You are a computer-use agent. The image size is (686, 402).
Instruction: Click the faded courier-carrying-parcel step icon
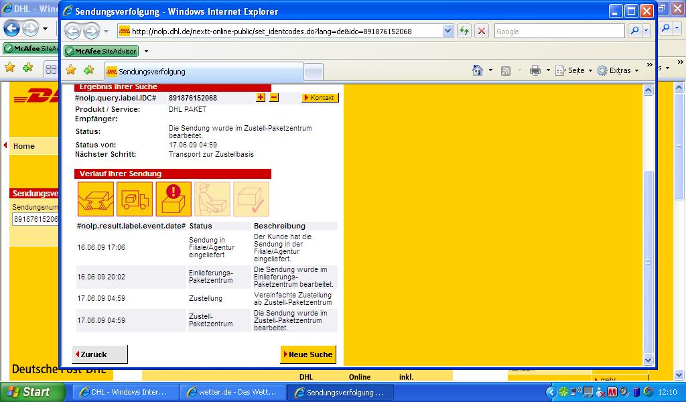tap(212, 199)
